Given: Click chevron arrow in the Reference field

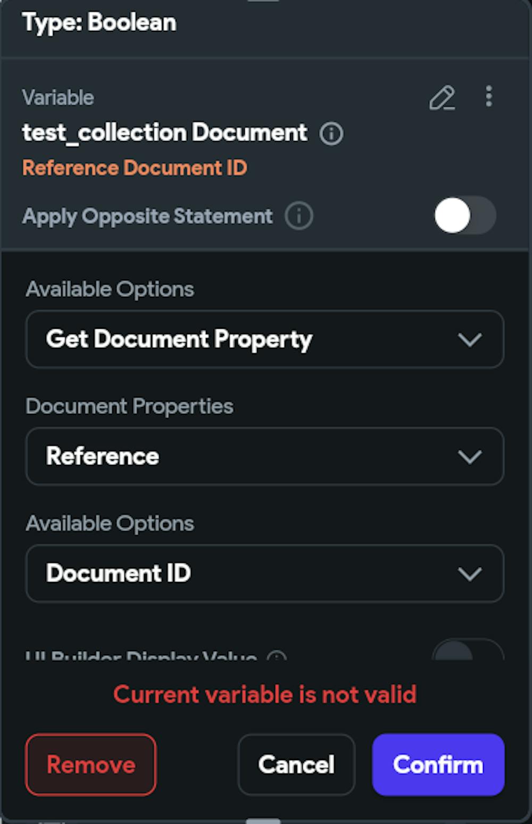Looking at the screenshot, I should coord(470,456).
